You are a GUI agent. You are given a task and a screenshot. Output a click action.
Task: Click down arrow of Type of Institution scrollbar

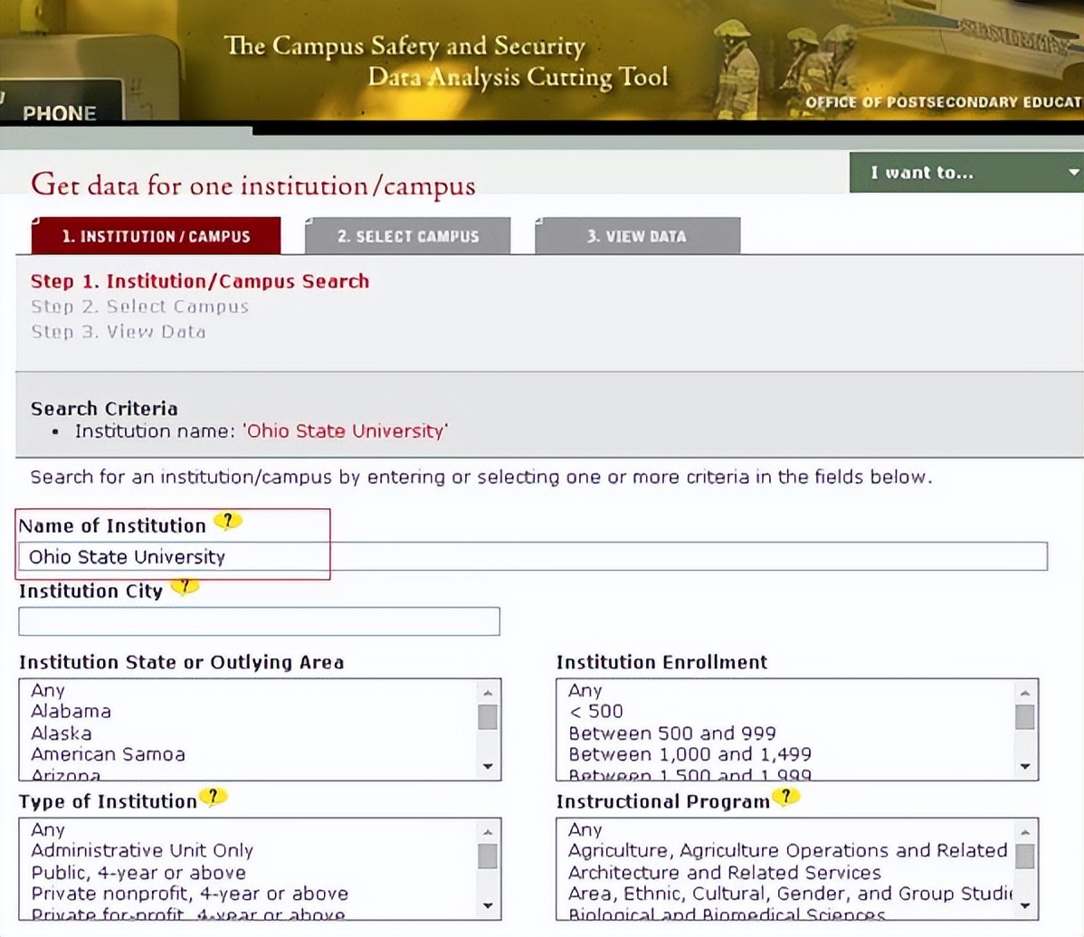click(488, 906)
